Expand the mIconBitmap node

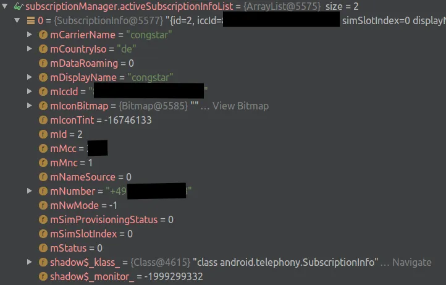coord(29,106)
